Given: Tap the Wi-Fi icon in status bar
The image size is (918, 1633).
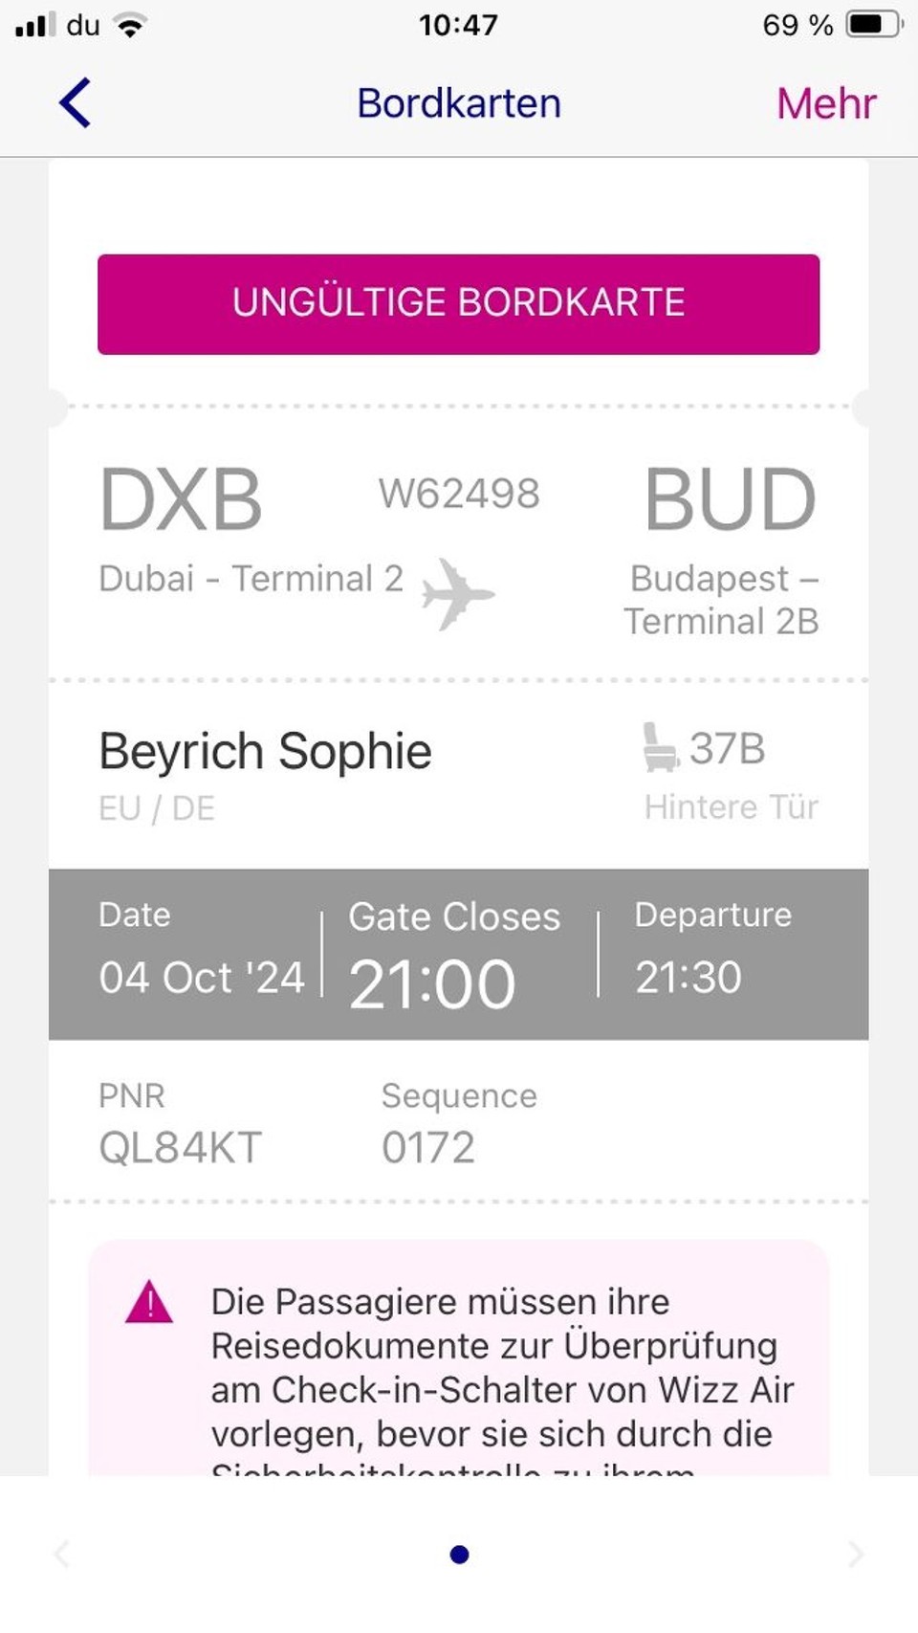Looking at the screenshot, I should pos(130,26).
